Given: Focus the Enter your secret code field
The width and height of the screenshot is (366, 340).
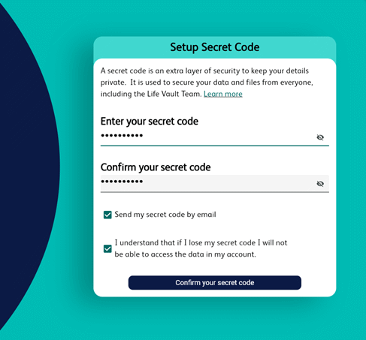Looking at the screenshot, I should [x=215, y=137].
